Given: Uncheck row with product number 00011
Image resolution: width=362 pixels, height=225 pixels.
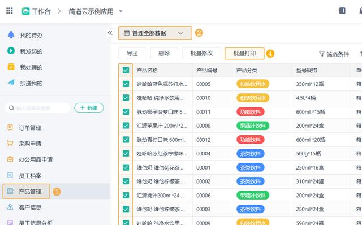Looking at the screenshot, I should tap(126, 112).
